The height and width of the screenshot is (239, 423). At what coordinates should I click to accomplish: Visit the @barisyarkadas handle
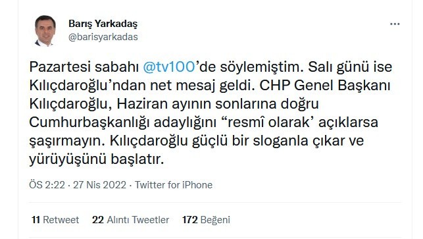pos(103,37)
